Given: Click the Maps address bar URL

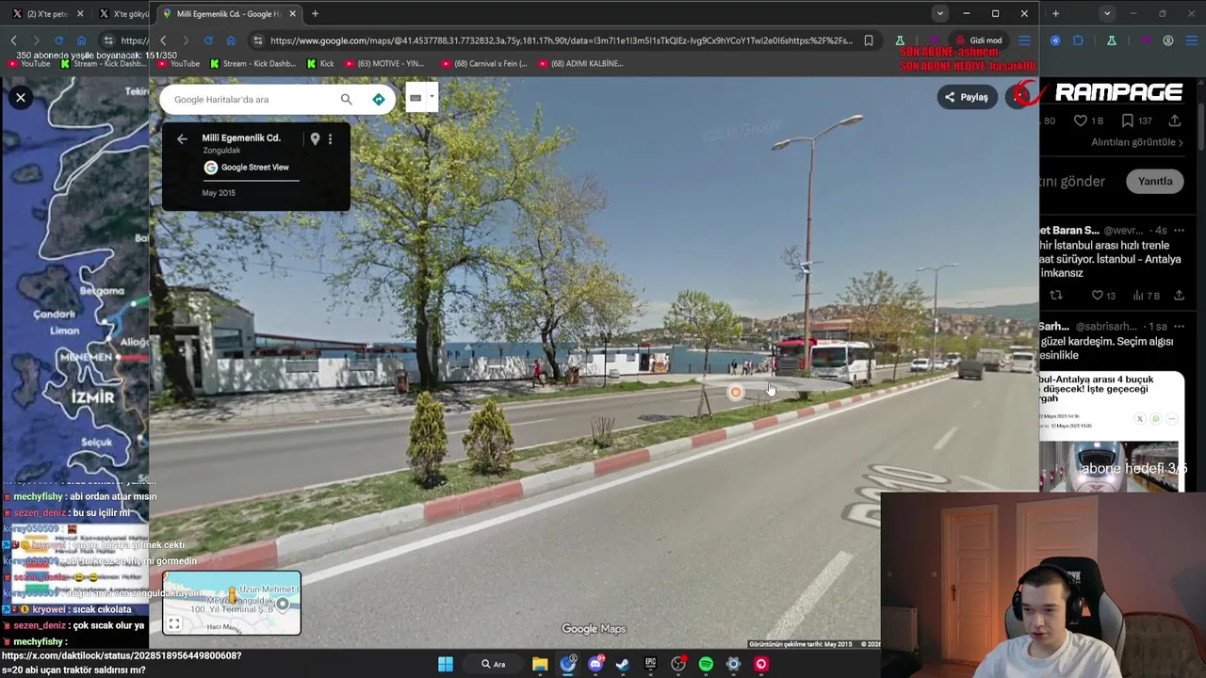Looking at the screenshot, I should (x=561, y=40).
